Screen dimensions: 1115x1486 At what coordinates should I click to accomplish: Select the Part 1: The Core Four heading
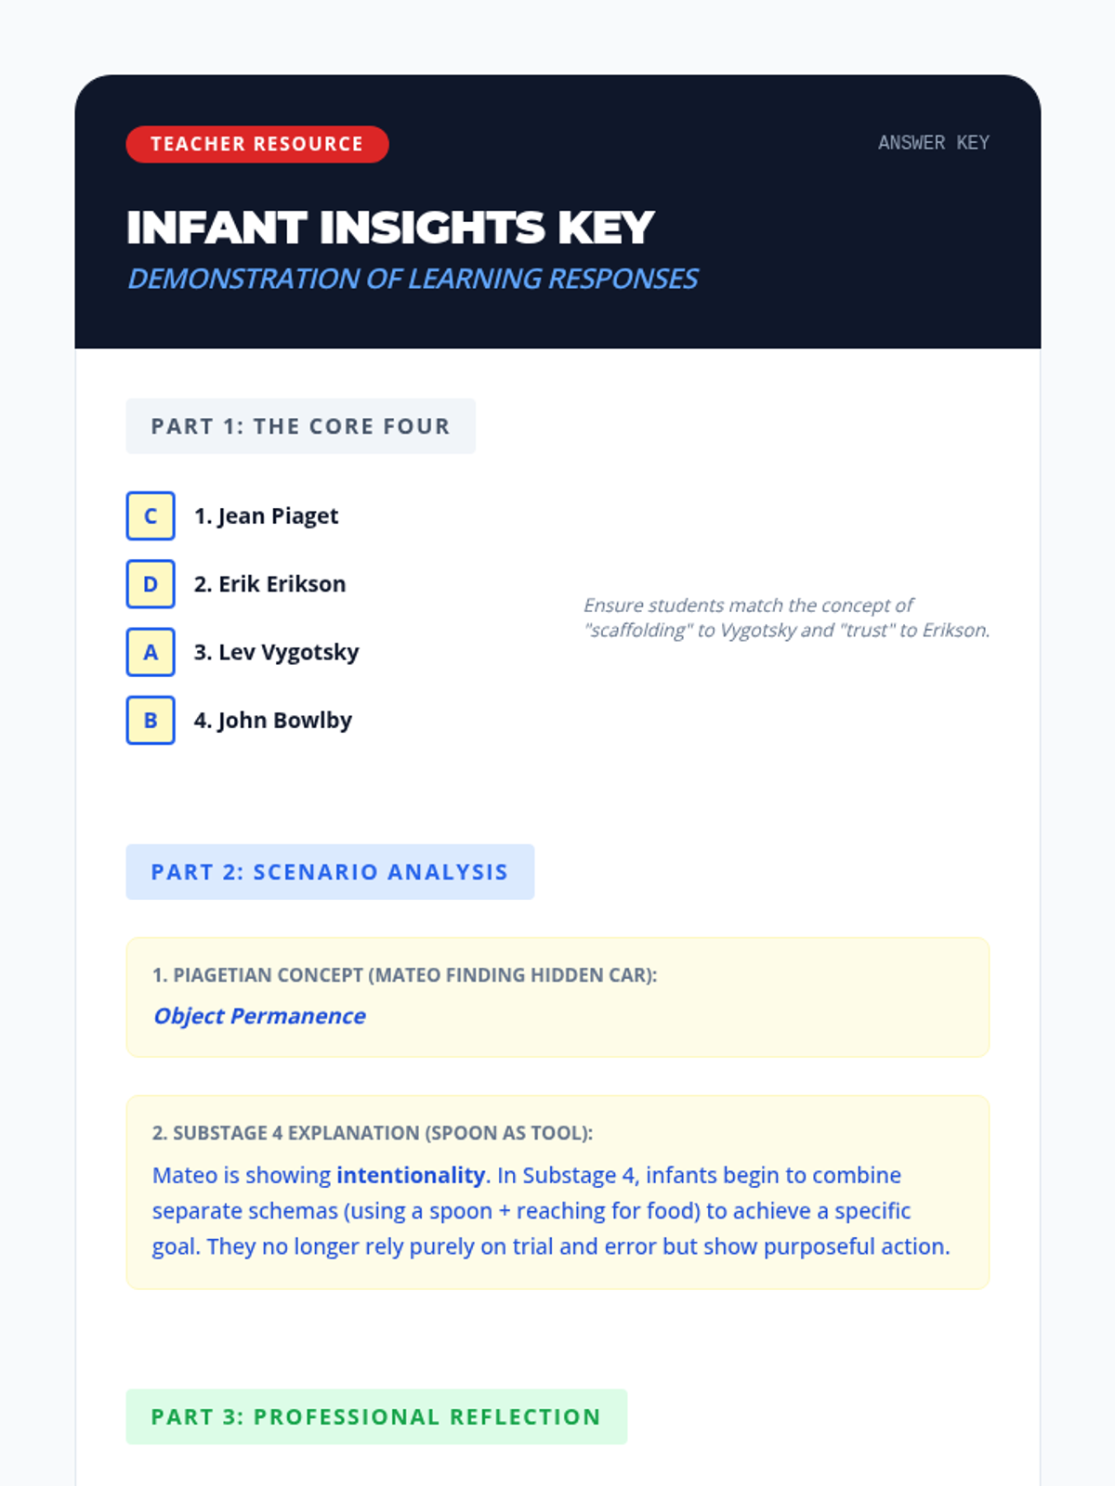tap(300, 426)
